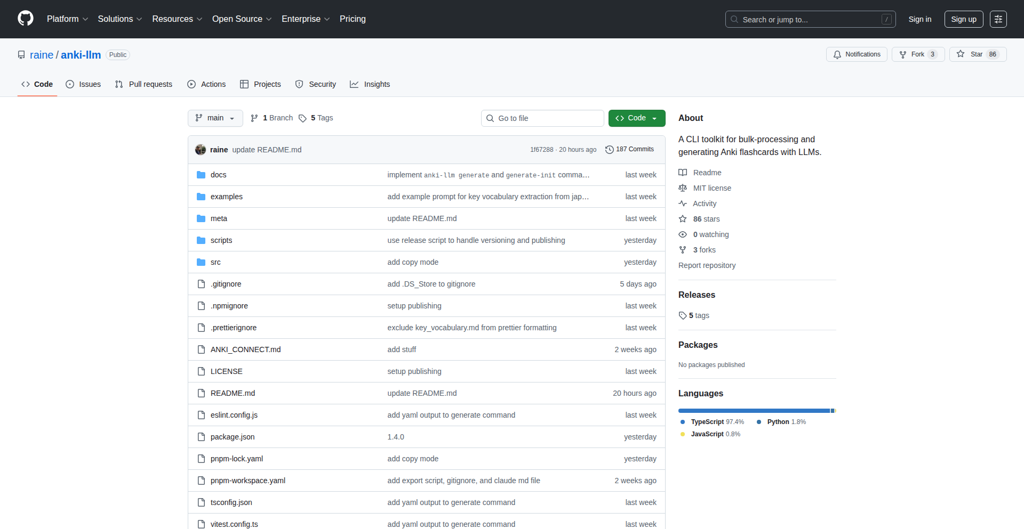Viewport: 1024px width, 529px height.
Task: Click the GitHub logo icon
Action: click(x=26, y=19)
